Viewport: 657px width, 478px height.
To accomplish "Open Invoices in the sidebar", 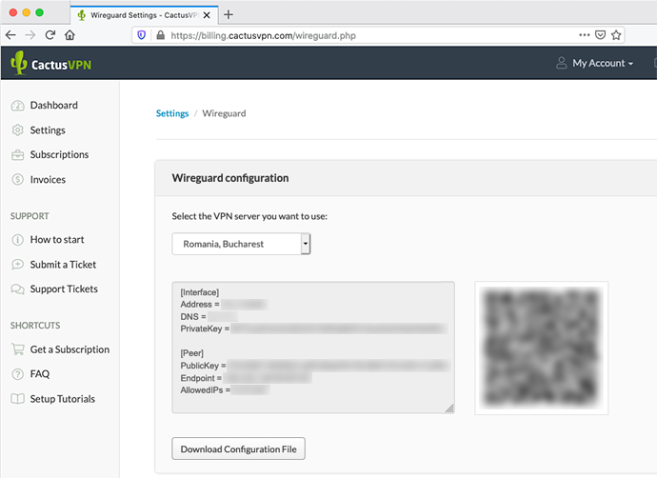I will click(x=48, y=180).
